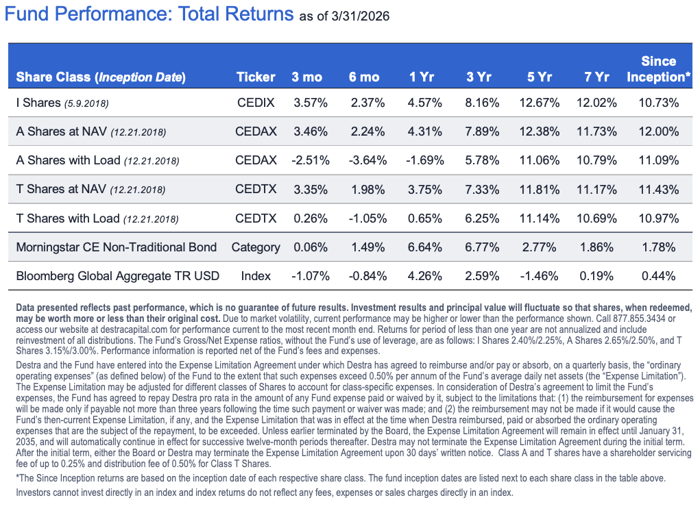Select the 5 Yr column header
The width and height of the screenshot is (700, 513).
[x=540, y=77]
